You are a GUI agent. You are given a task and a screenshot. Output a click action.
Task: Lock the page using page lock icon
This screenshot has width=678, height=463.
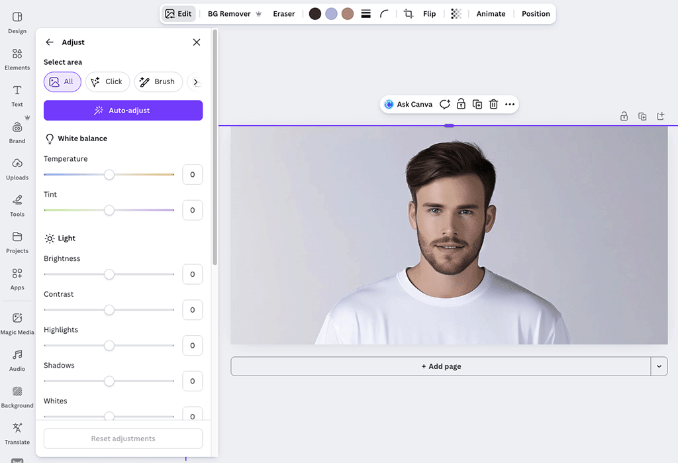click(624, 117)
